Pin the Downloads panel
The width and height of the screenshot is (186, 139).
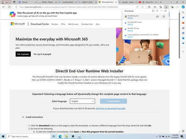166,11
